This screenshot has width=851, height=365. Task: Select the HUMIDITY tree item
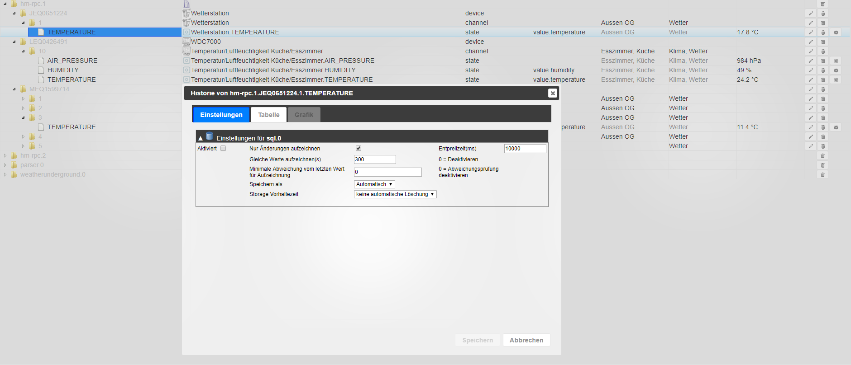click(x=63, y=70)
